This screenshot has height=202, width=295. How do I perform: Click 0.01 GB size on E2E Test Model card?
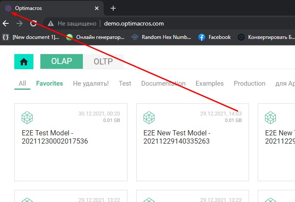111,120
